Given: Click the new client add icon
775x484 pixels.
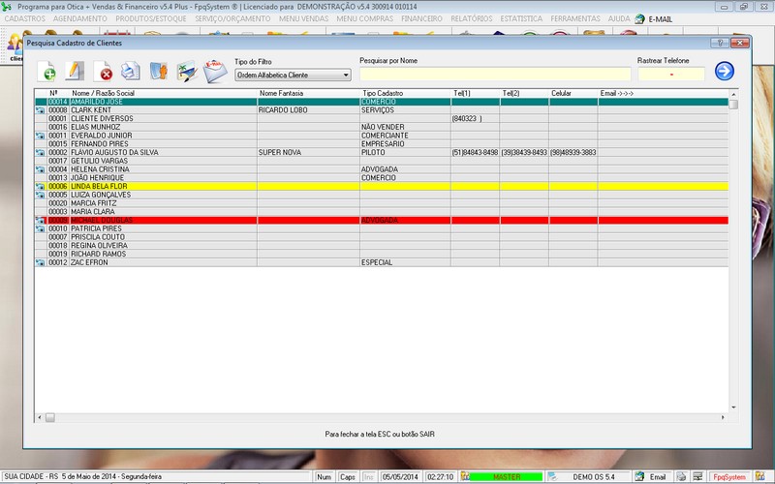Looking at the screenshot, I should tap(46, 71).
